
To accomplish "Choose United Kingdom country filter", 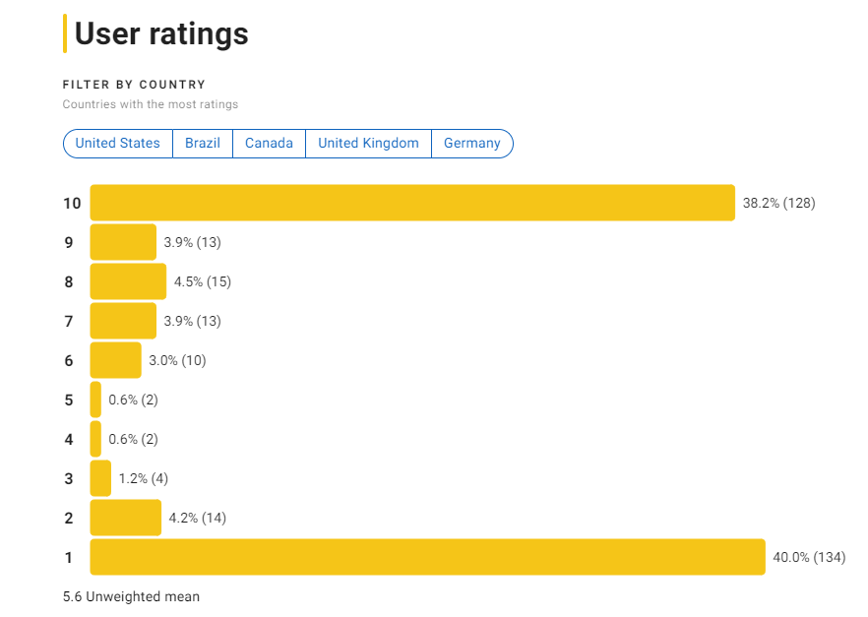I will 368,144.
